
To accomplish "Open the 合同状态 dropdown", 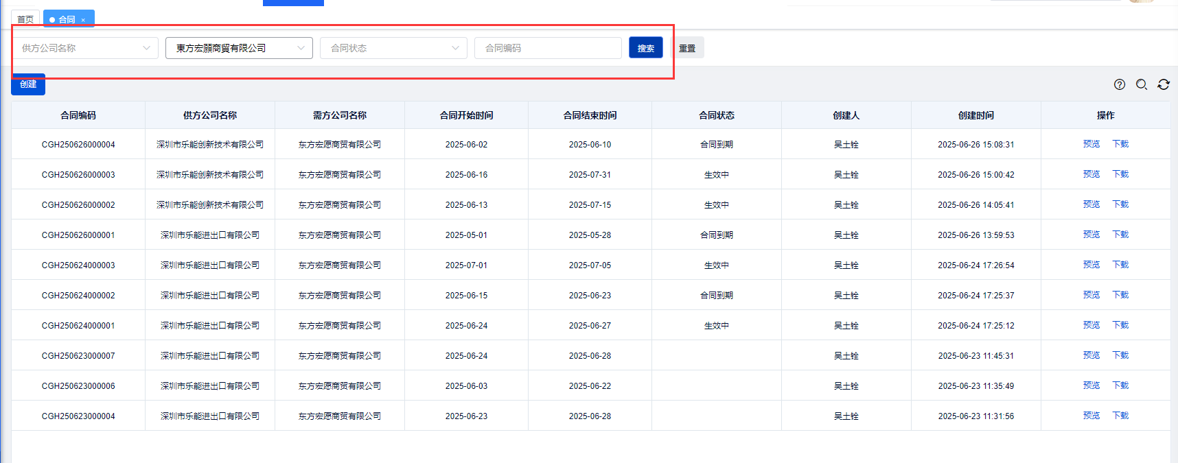I will [393, 48].
